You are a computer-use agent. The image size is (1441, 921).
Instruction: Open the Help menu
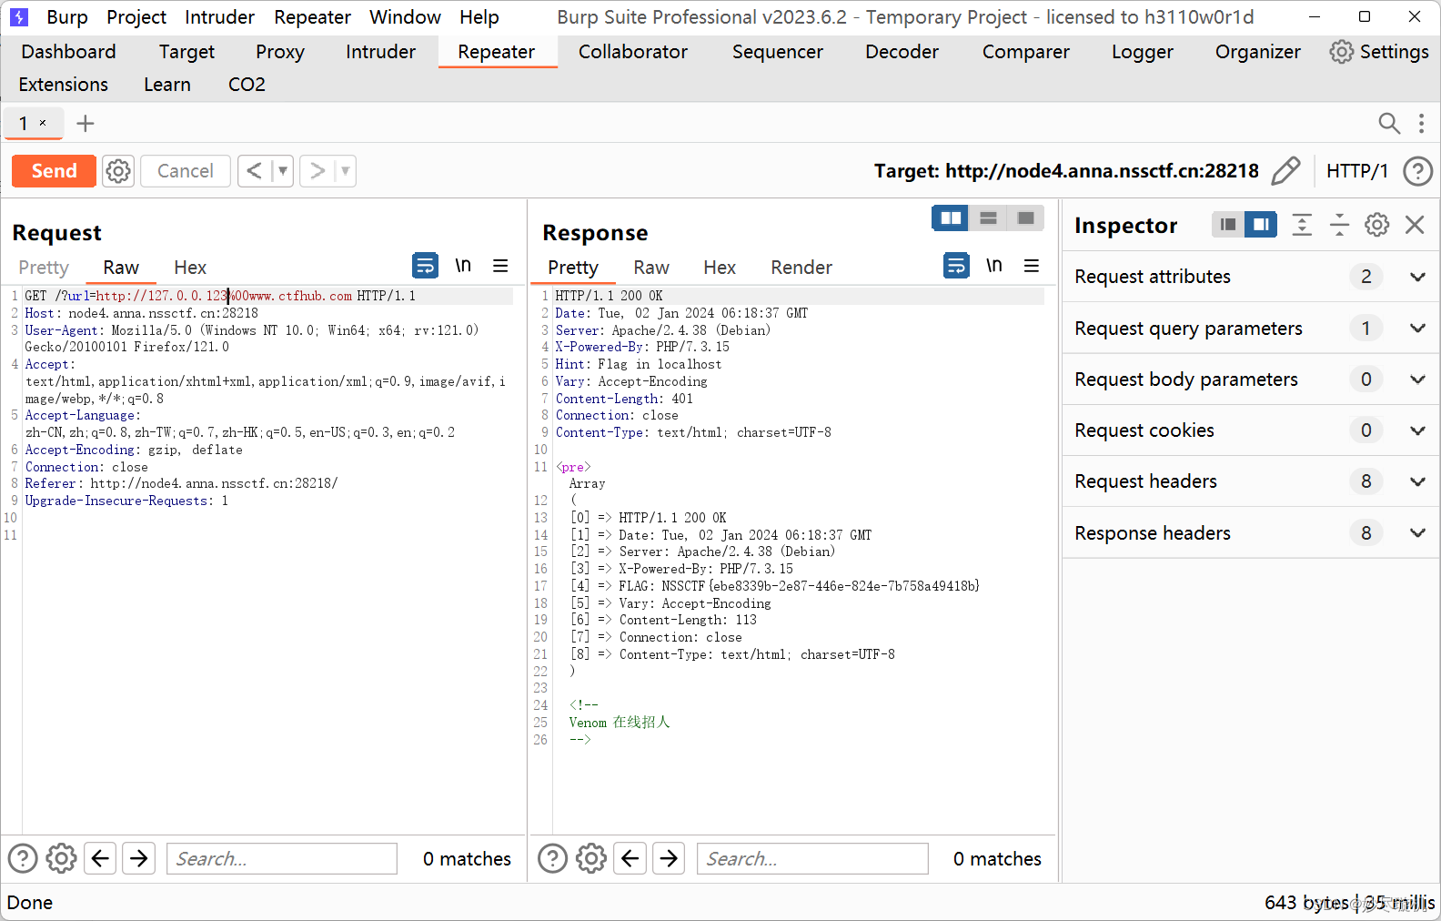[x=479, y=17]
